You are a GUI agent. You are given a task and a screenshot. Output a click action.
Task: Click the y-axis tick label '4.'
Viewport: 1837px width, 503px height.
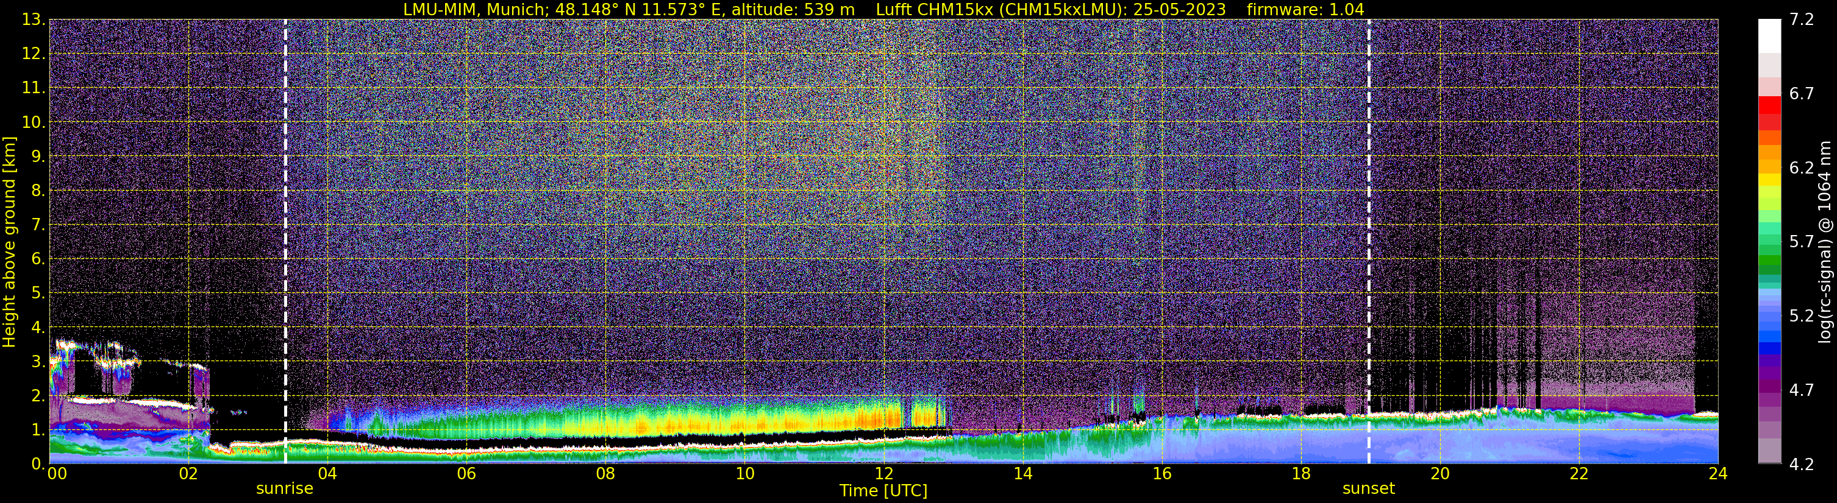38,327
